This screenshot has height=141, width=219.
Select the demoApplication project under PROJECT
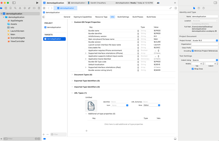[54, 27]
